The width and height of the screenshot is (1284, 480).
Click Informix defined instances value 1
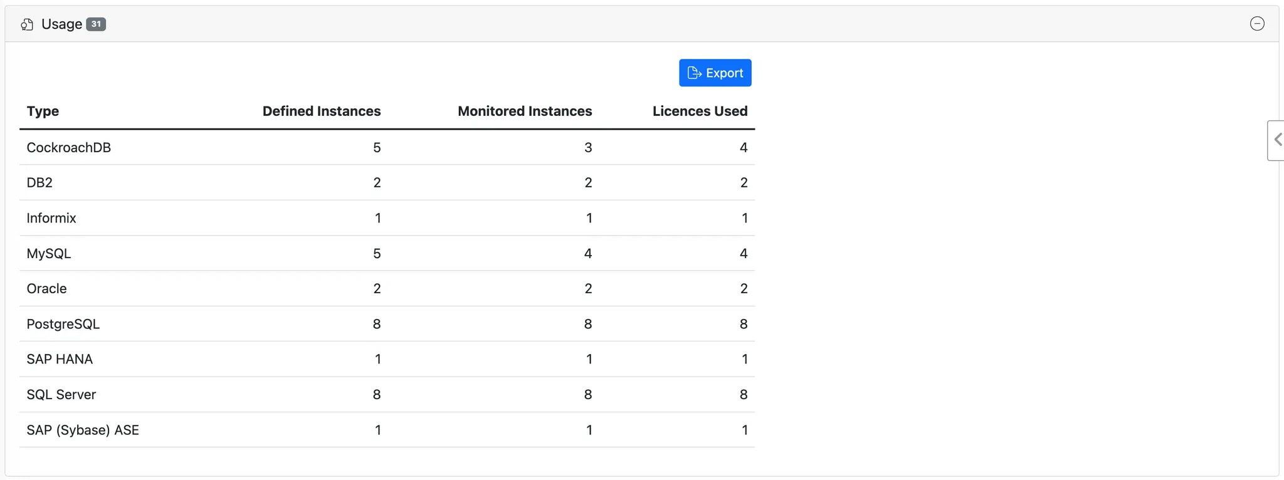377,218
